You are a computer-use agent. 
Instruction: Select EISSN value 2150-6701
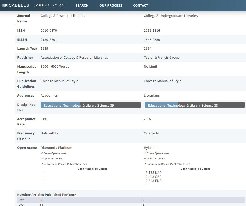(x=49, y=40)
